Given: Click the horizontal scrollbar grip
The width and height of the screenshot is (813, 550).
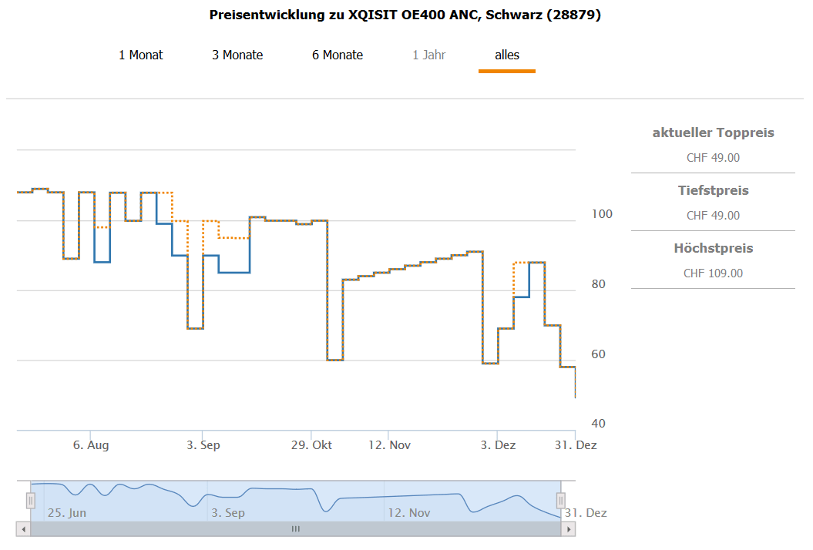Looking at the screenshot, I should tap(295, 529).
